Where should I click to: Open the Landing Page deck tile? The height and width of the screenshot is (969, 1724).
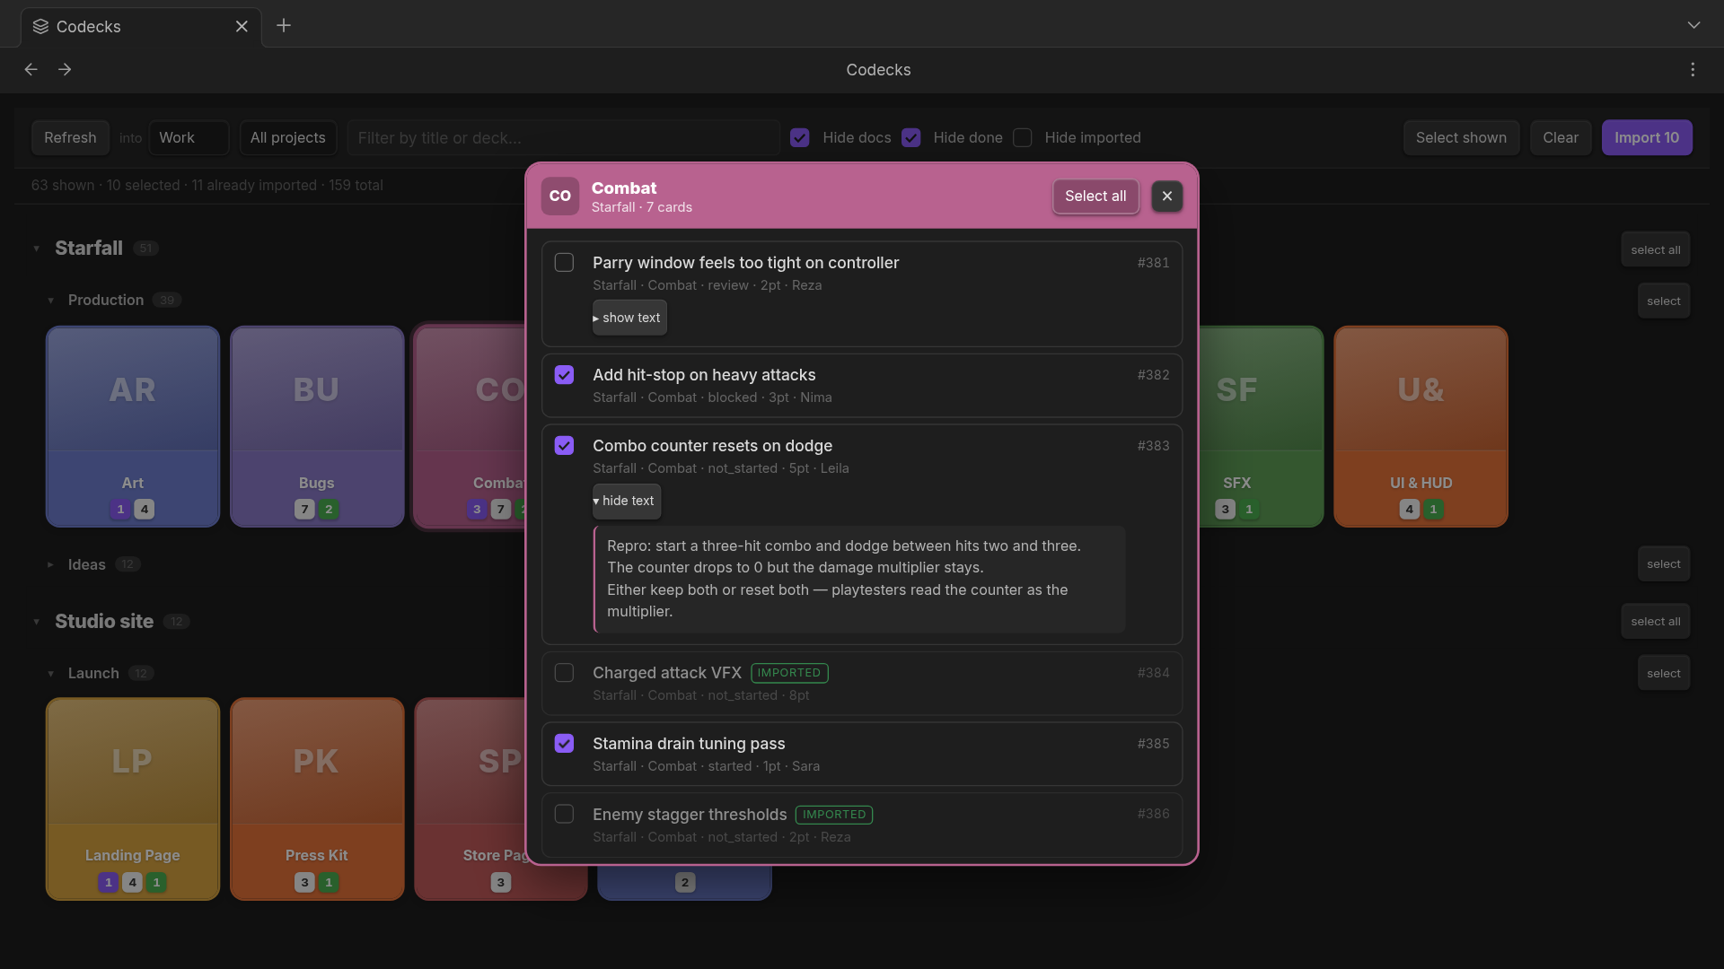133,799
